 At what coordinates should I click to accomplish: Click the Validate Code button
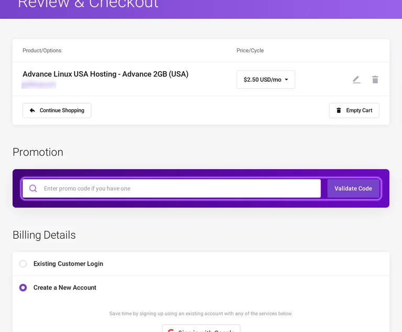[353, 189]
